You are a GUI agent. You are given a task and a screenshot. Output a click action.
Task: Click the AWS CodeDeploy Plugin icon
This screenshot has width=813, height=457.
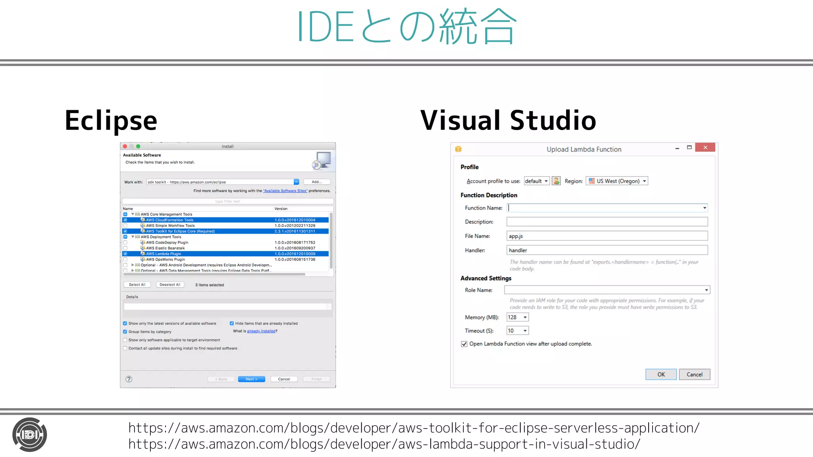click(x=143, y=242)
